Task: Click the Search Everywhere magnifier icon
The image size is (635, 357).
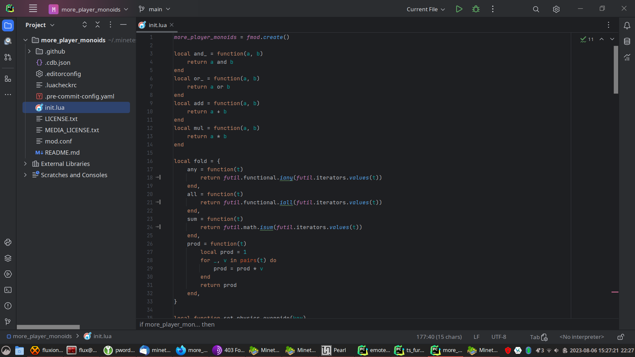Action: coord(536,9)
